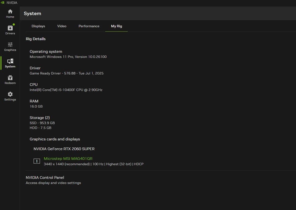Open the Drivers section
The width and height of the screenshot is (296, 210).
10,30
